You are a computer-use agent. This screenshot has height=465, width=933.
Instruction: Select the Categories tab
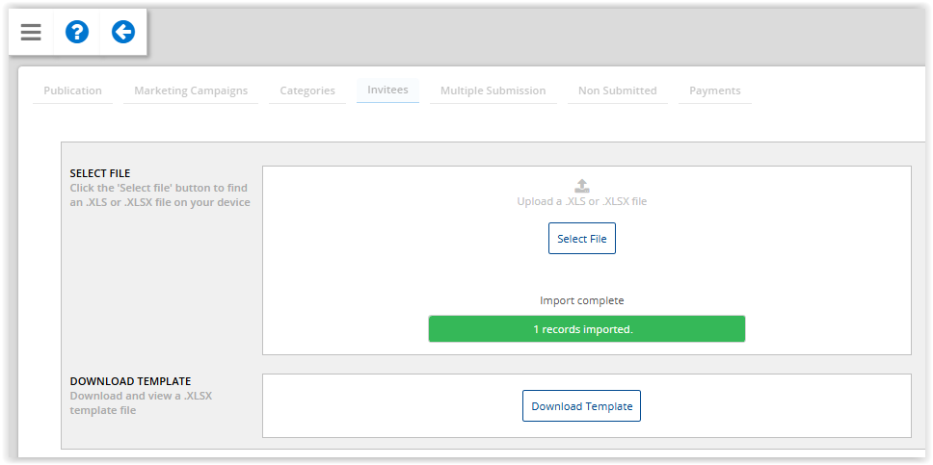[x=307, y=90]
